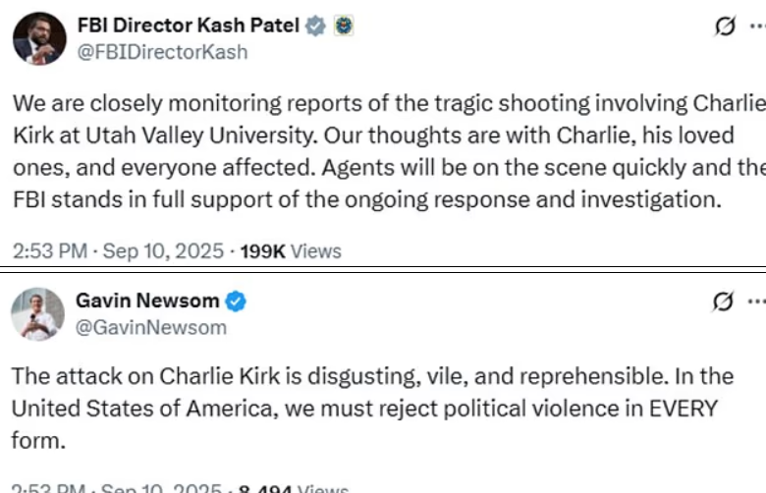The height and width of the screenshot is (493, 766).
Task: Open the @GavinNewsom handle link
Action: [151, 326]
